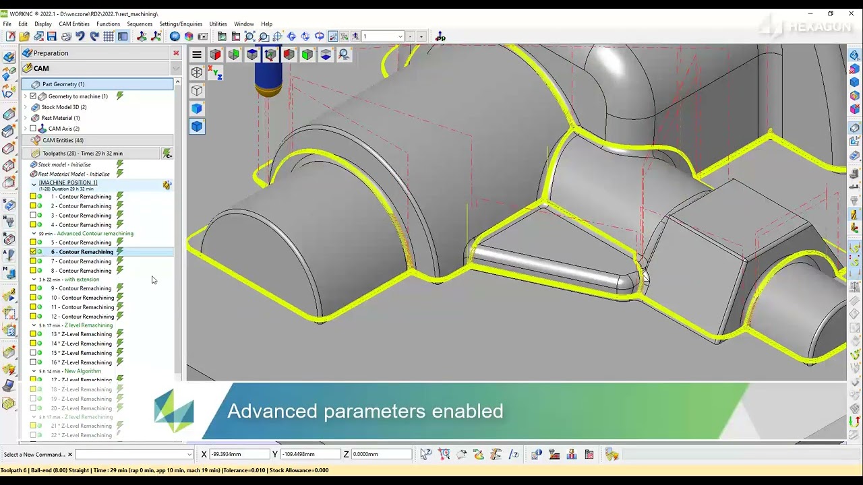The image size is (863, 485).
Task: Toggle checkbox of CAM Axis (2)
Action: point(33,129)
